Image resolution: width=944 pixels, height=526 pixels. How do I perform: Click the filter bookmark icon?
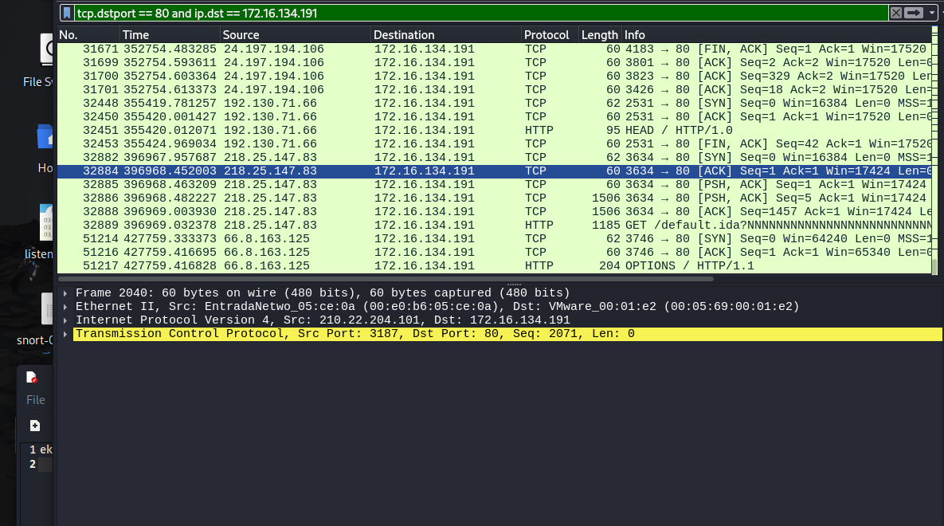coord(68,13)
